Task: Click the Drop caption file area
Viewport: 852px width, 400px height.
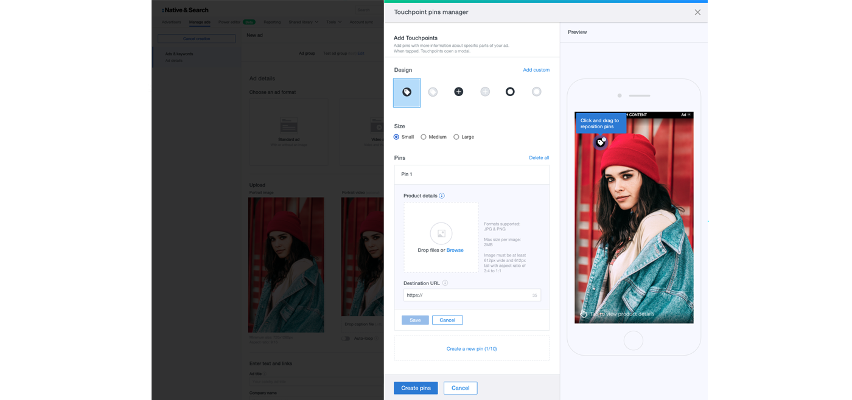Action: point(363,325)
